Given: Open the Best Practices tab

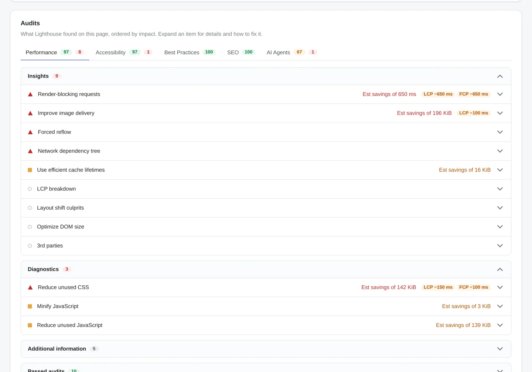Looking at the screenshot, I should point(190,52).
